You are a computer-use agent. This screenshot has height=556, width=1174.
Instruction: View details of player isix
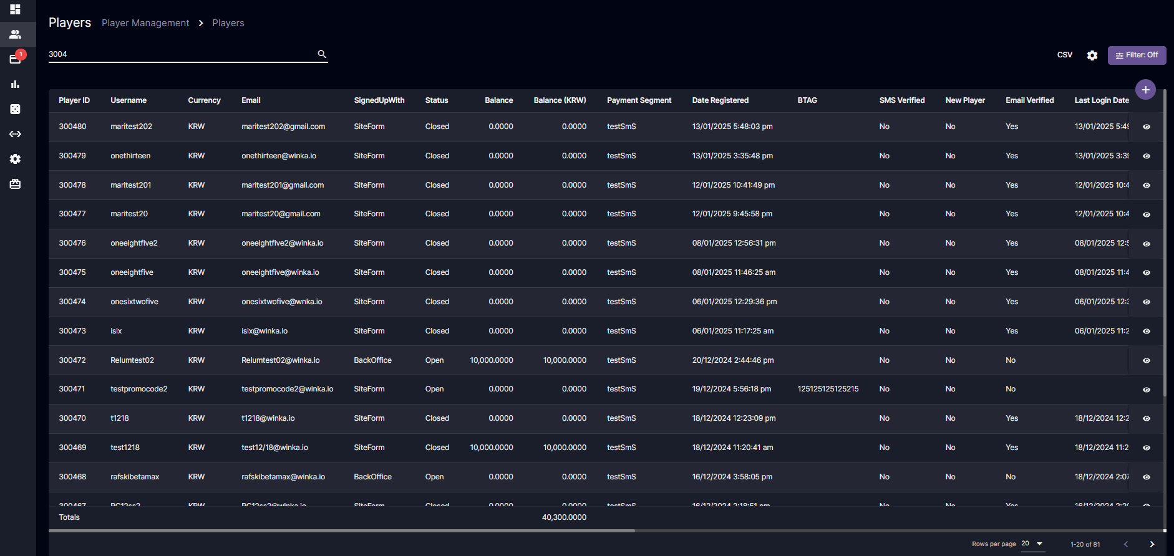coord(1147,332)
